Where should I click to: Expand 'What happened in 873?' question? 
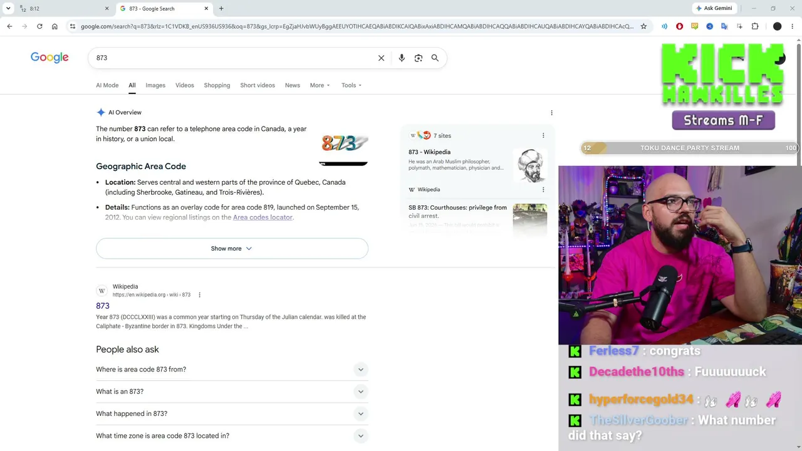click(x=232, y=413)
